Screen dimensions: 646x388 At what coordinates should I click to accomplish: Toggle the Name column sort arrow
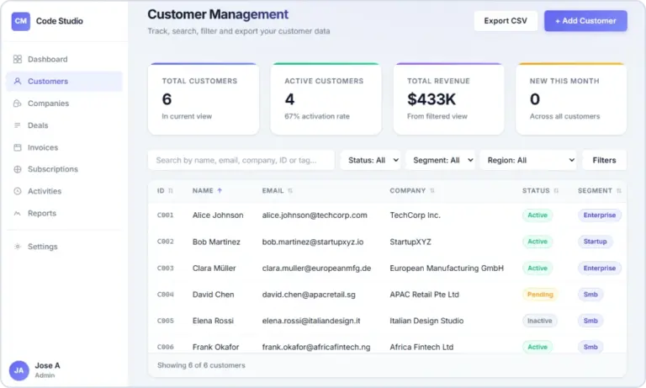[x=220, y=191]
